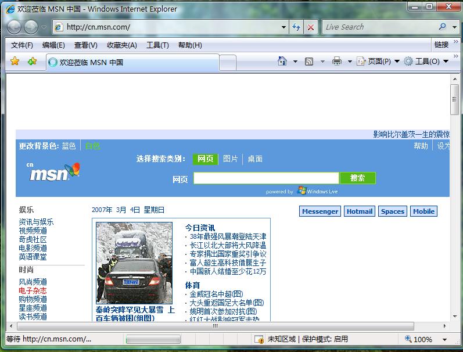Open zoom level dropdown at 100%
The width and height of the screenshot is (463, 352).
coord(444,339)
